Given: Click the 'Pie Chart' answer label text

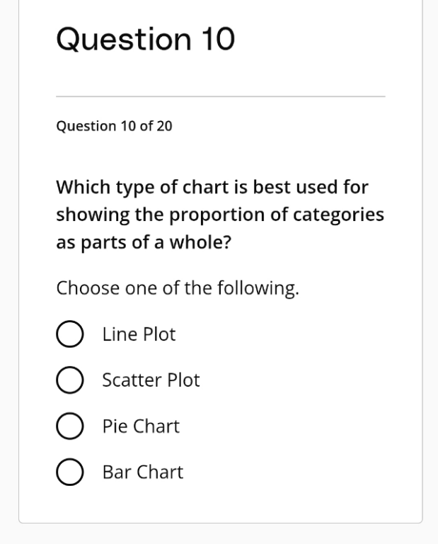Looking at the screenshot, I should pyautogui.click(x=141, y=426).
